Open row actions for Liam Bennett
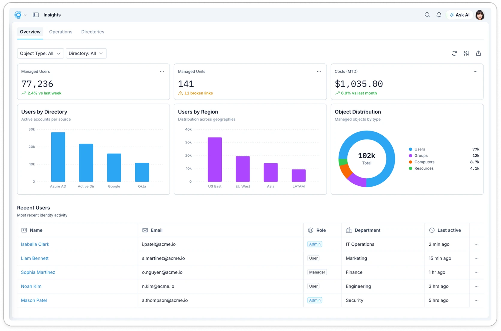Viewport: 501px width, 331px height. pos(476,258)
